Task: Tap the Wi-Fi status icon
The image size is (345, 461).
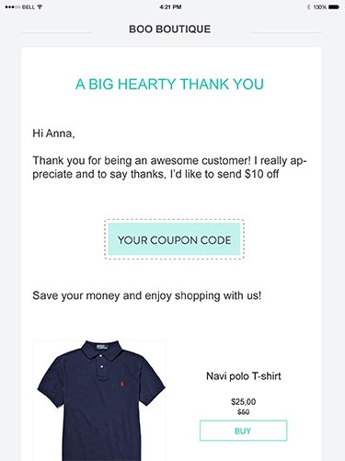Action: [40, 6]
